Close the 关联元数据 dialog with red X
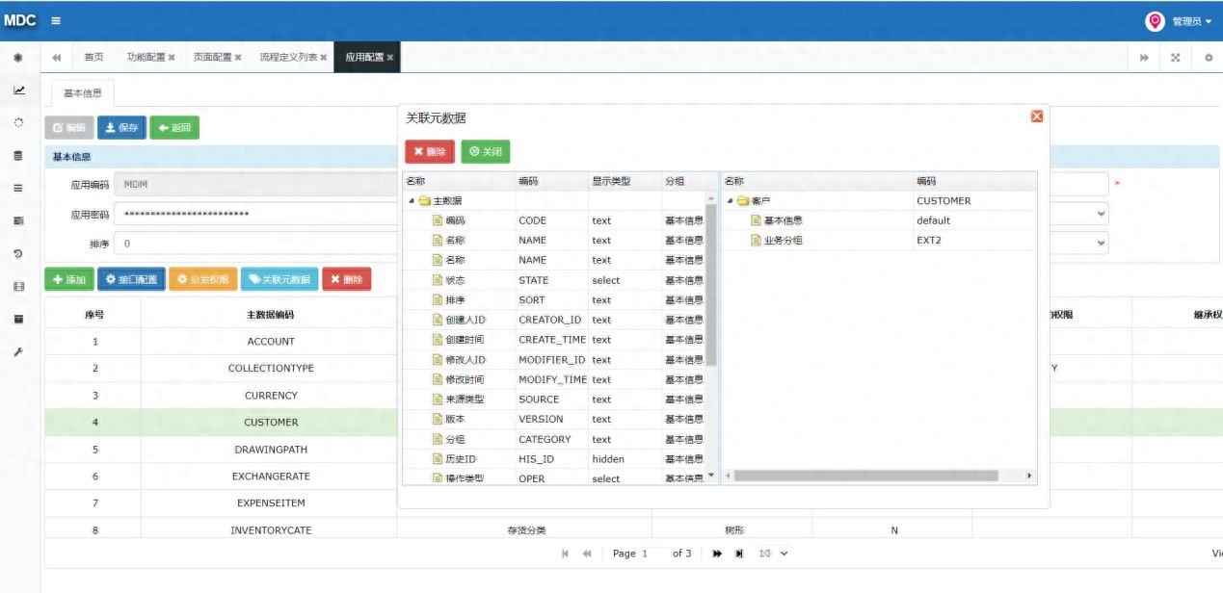Image resolution: width=1223 pixels, height=593 pixels. click(1037, 116)
